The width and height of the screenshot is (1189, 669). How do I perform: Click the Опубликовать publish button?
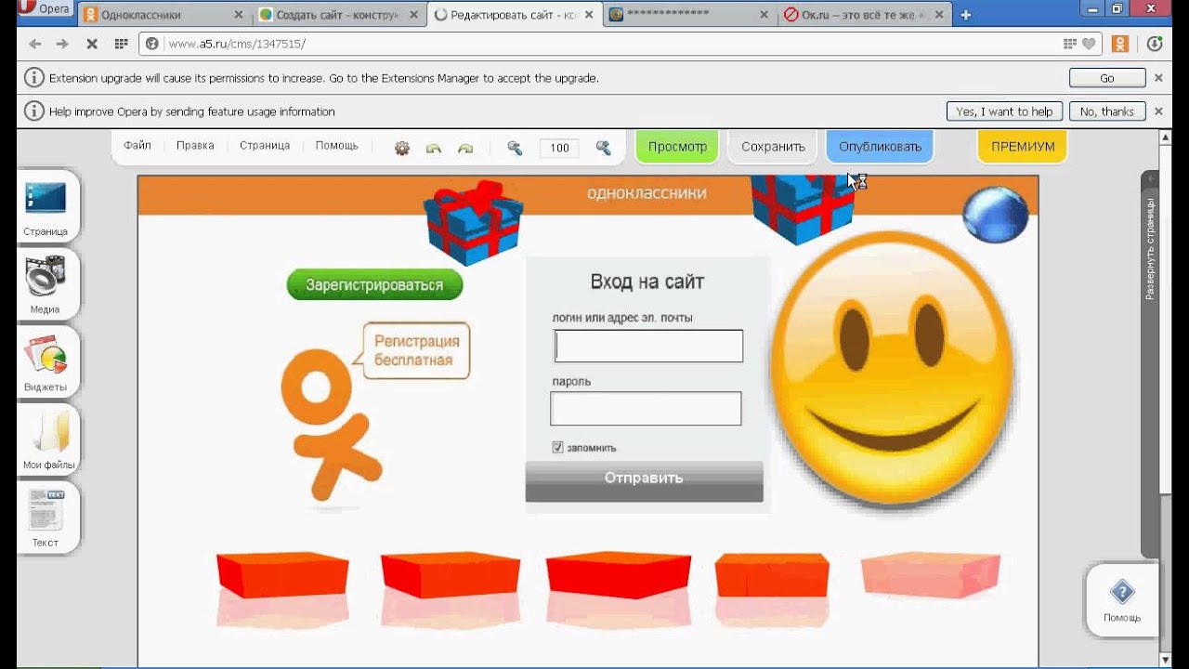880,147
